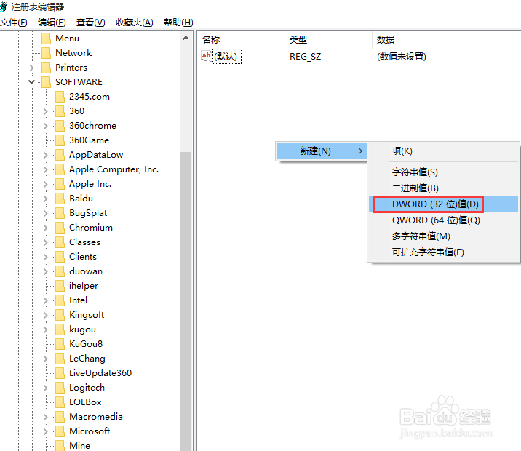The height and width of the screenshot is (451, 521).
Task: Click the LiveUpdate360 folder icon
Action: click(x=60, y=373)
